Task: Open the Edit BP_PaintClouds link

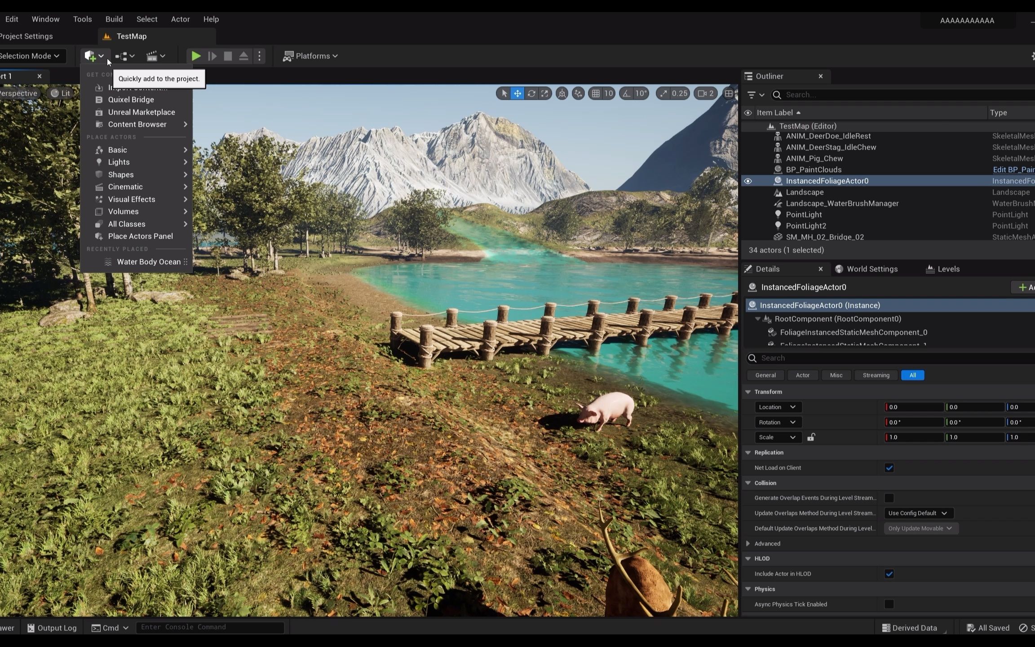Action: (x=1013, y=170)
